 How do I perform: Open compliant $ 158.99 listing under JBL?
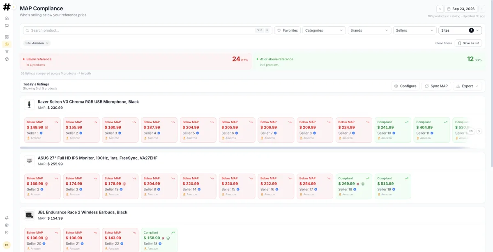159,240
